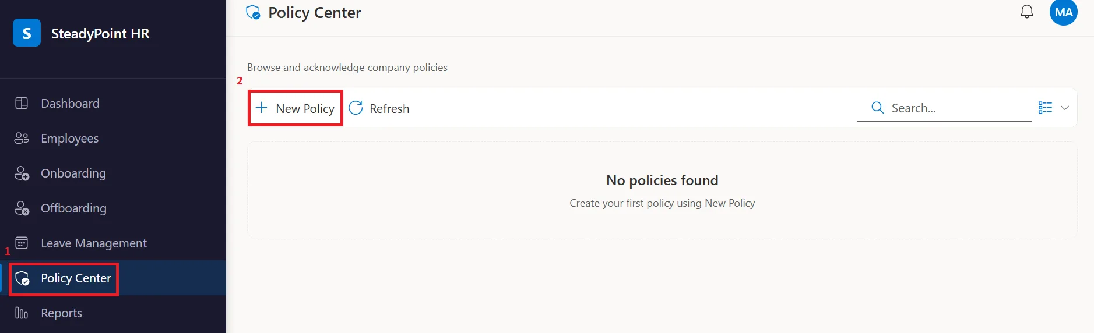The height and width of the screenshot is (333, 1094).
Task: Click the Leave Management calendar icon
Action: coord(22,243)
